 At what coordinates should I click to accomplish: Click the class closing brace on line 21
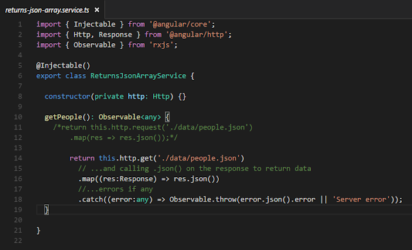coord(39,231)
